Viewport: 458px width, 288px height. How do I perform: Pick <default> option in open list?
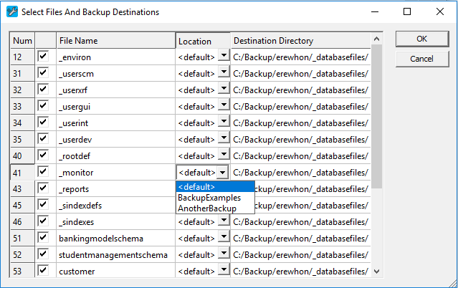pos(196,187)
